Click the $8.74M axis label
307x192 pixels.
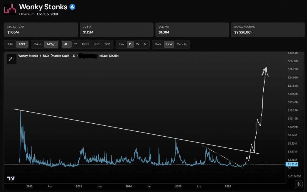coord(292,135)
